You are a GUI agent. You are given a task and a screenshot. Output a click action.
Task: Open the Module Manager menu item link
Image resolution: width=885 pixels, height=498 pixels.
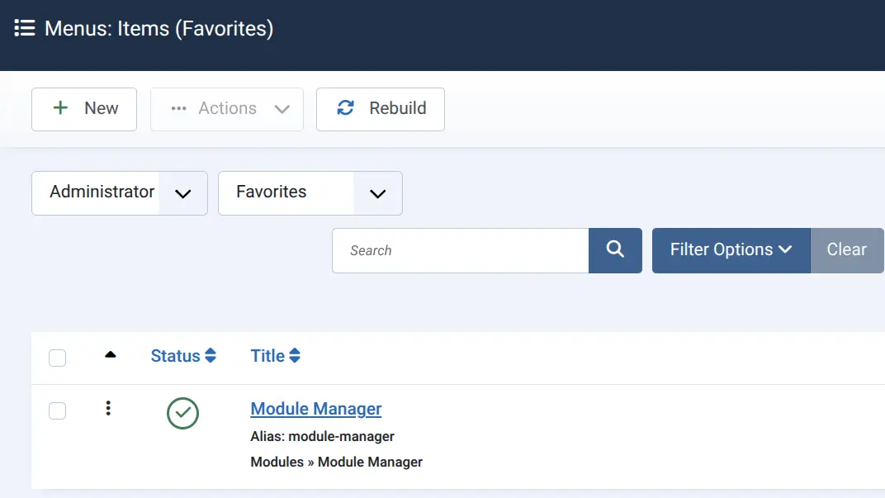315,408
